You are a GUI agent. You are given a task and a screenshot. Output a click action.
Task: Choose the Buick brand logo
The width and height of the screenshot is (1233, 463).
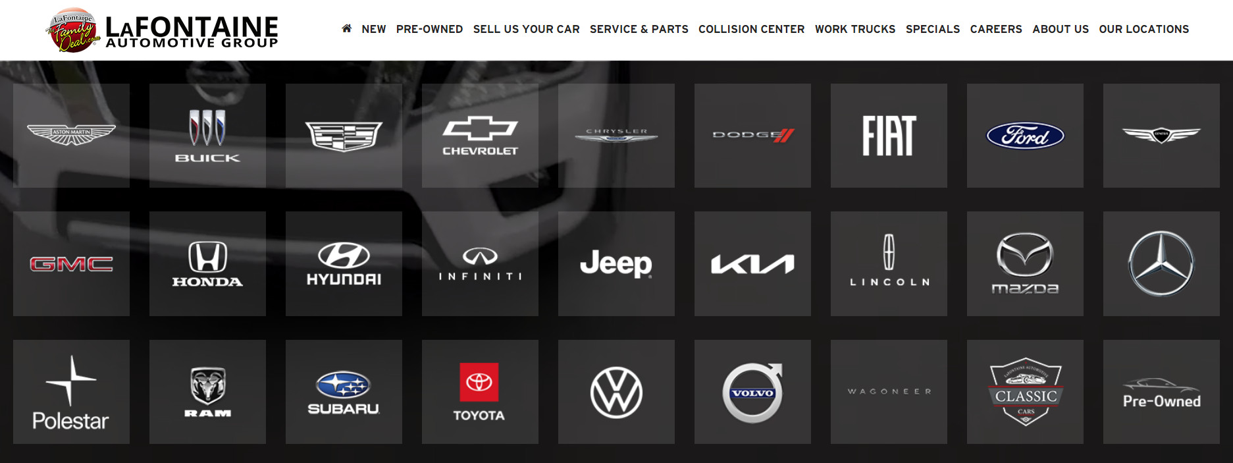(207, 136)
